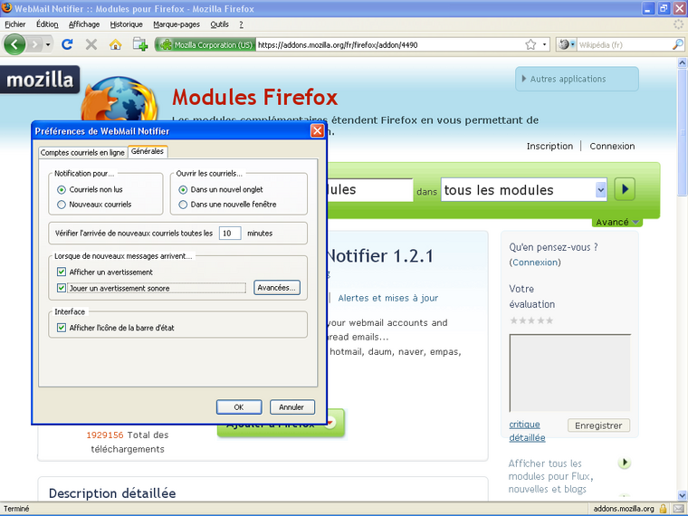The width and height of the screenshot is (688, 516).
Task: Toggle Jouer un avertissement sonore checkbox
Action: pyautogui.click(x=62, y=288)
